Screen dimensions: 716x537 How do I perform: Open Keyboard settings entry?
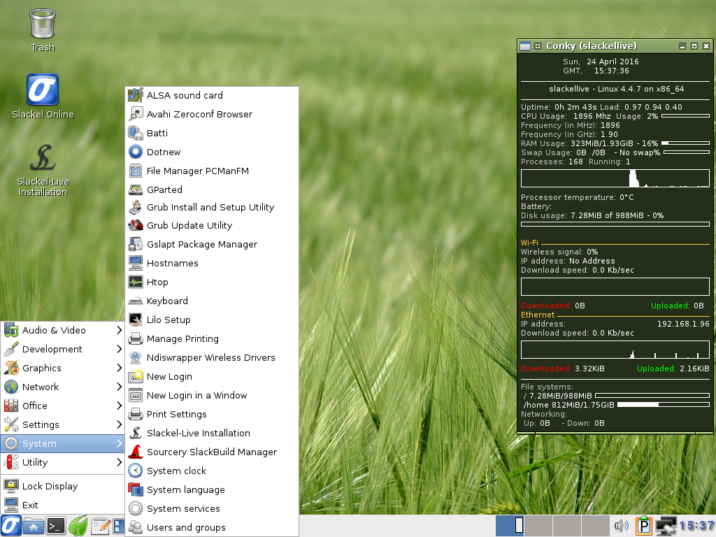[x=212, y=301]
